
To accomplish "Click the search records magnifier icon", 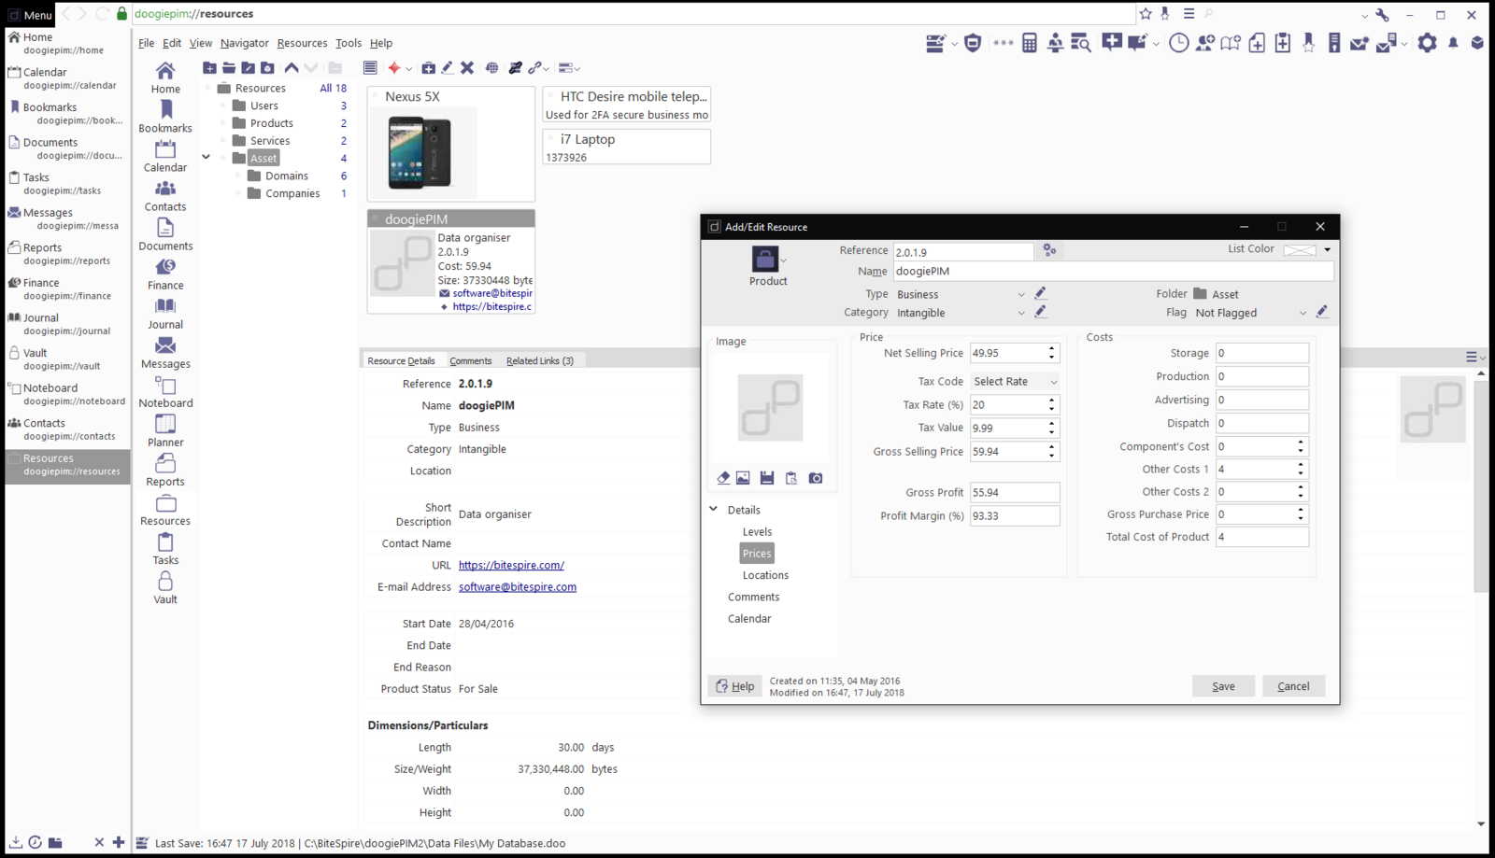I will point(1081,43).
